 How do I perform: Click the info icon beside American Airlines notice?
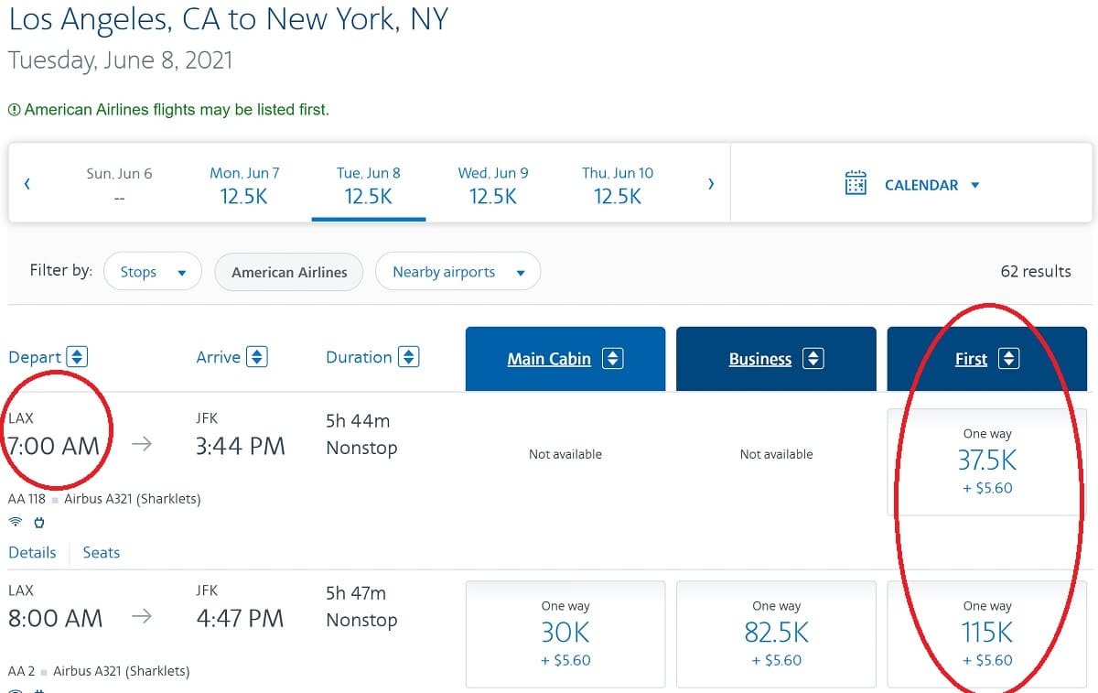point(14,110)
